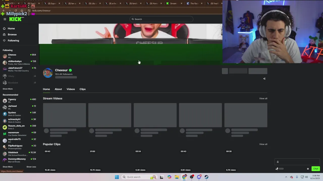Click the green Chat button
This screenshot has height=181, width=323.
click(316, 169)
